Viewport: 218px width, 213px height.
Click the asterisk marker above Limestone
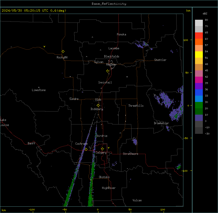click(39, 88)
